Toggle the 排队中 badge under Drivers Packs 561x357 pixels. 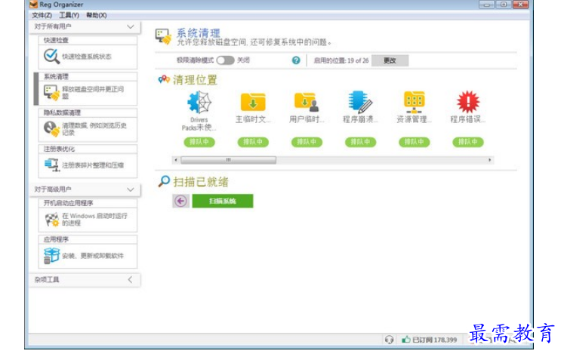coord(199,142)
